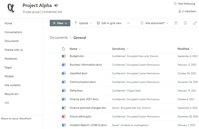Click the file type column header icon
The width and height of the screenshot is (199, 129).
[x=63, y=49]
